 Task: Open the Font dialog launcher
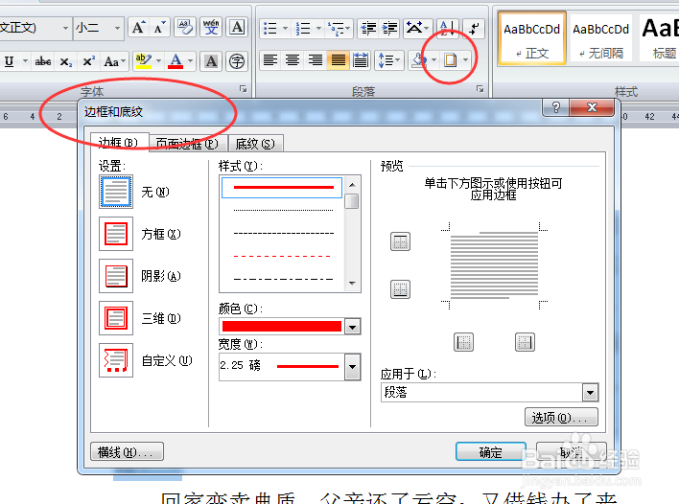coord(244,89)
